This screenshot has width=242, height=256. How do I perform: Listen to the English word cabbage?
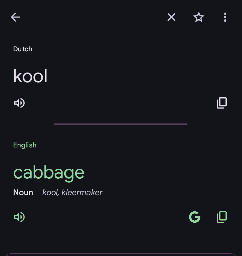(x=19, y=217)
